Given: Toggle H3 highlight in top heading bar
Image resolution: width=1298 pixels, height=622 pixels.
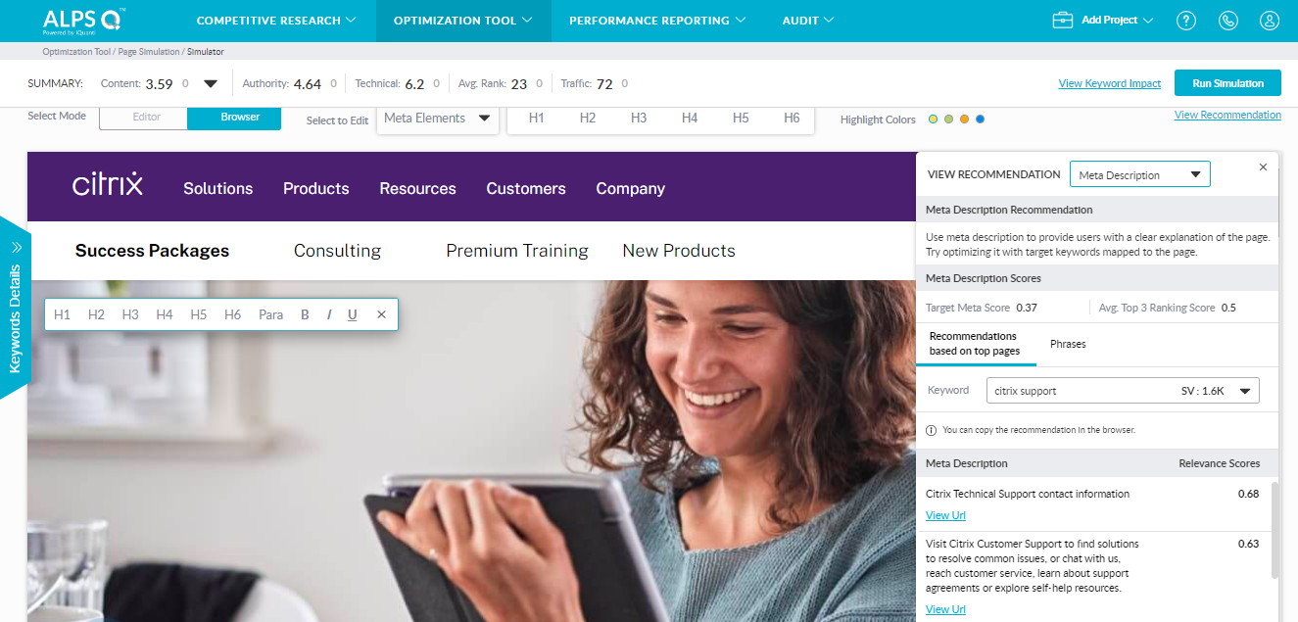Looking at the screenshot, I should (x=639, y=118).
